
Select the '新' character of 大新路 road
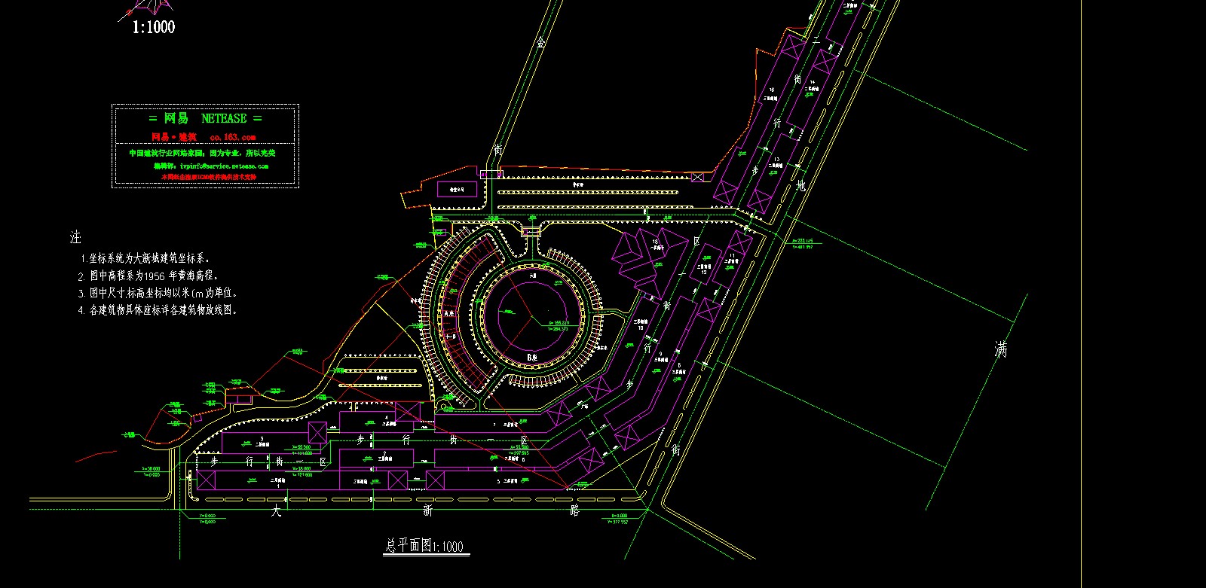tap(427, 510)
